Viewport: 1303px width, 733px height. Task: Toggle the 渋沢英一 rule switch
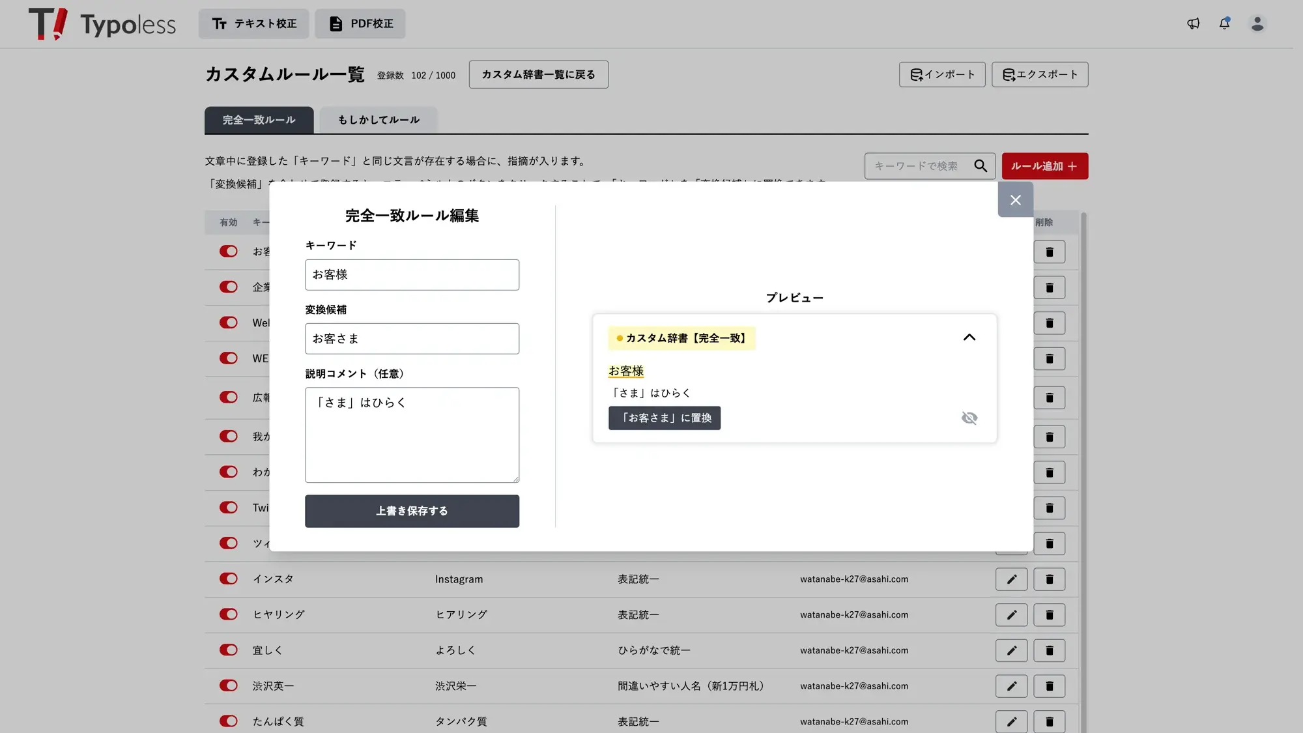point(229,685)
